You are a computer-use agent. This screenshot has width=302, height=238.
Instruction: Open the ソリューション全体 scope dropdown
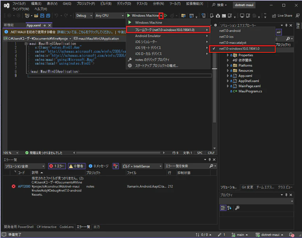pos(25,166)
